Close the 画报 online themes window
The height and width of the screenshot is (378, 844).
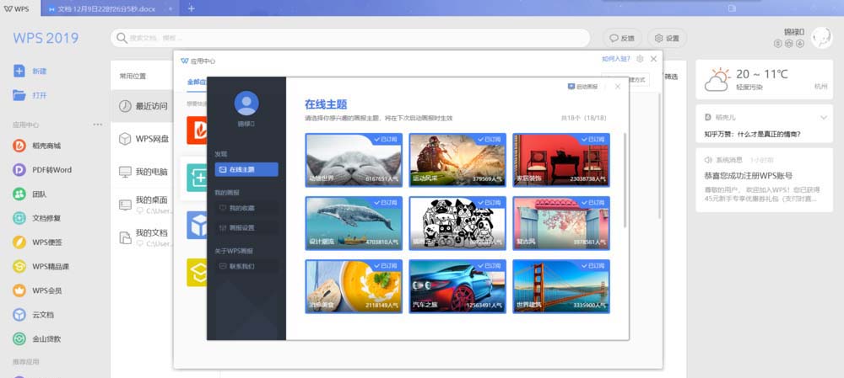point(618,87)
